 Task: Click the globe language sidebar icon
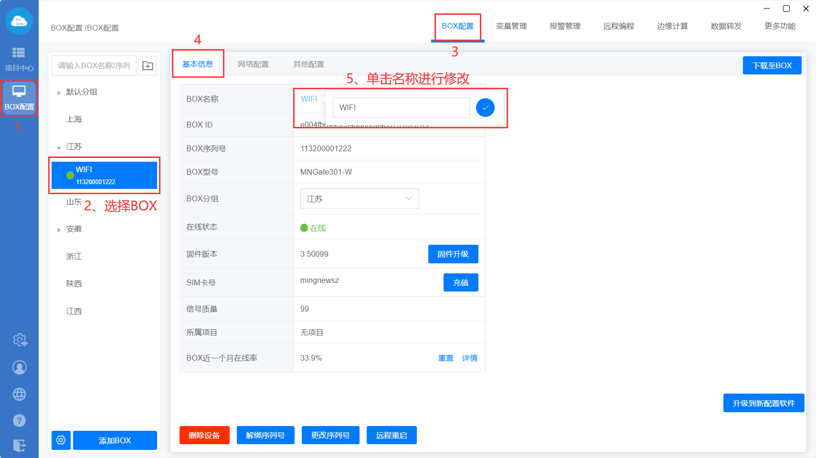[x=20, y=395]
